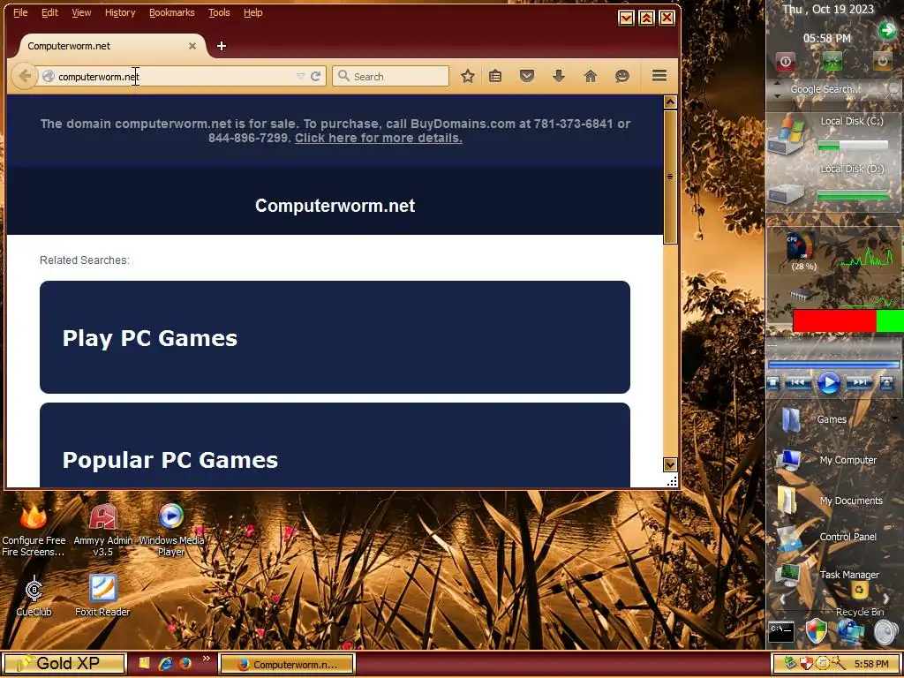Open the Local Disk (C:) drive icon

(787, 134)
